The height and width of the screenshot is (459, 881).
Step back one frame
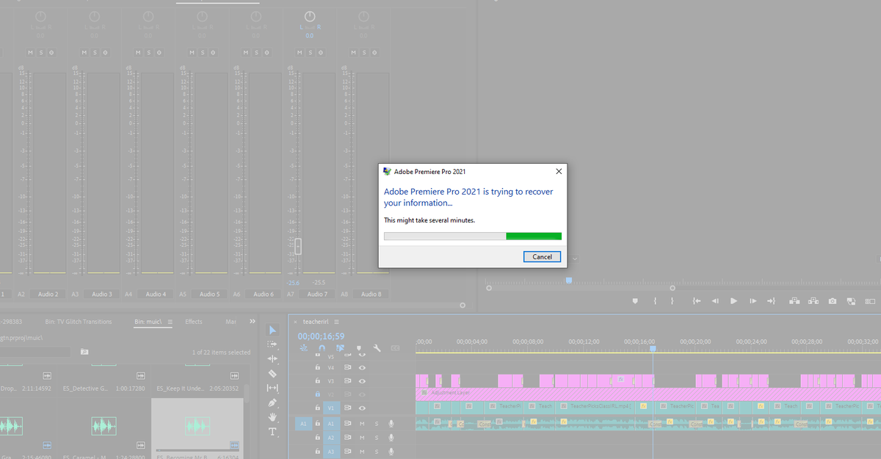point(715,301)
